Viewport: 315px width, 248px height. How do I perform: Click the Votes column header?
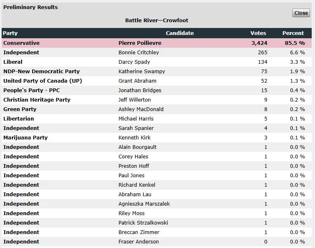(x=258, y=33)
